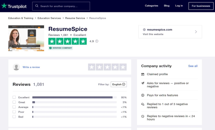Click Log in in the header
Image resolution: width=215 pixels, height=130 pixels.
tap(179, 6)
